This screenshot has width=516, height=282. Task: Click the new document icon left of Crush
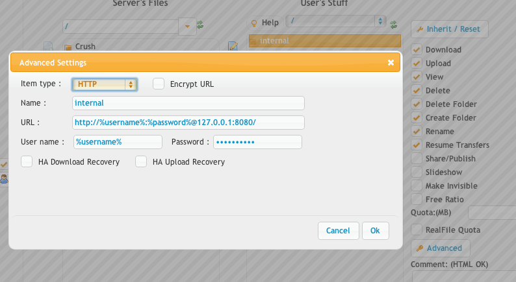click(x=48, y=46)
